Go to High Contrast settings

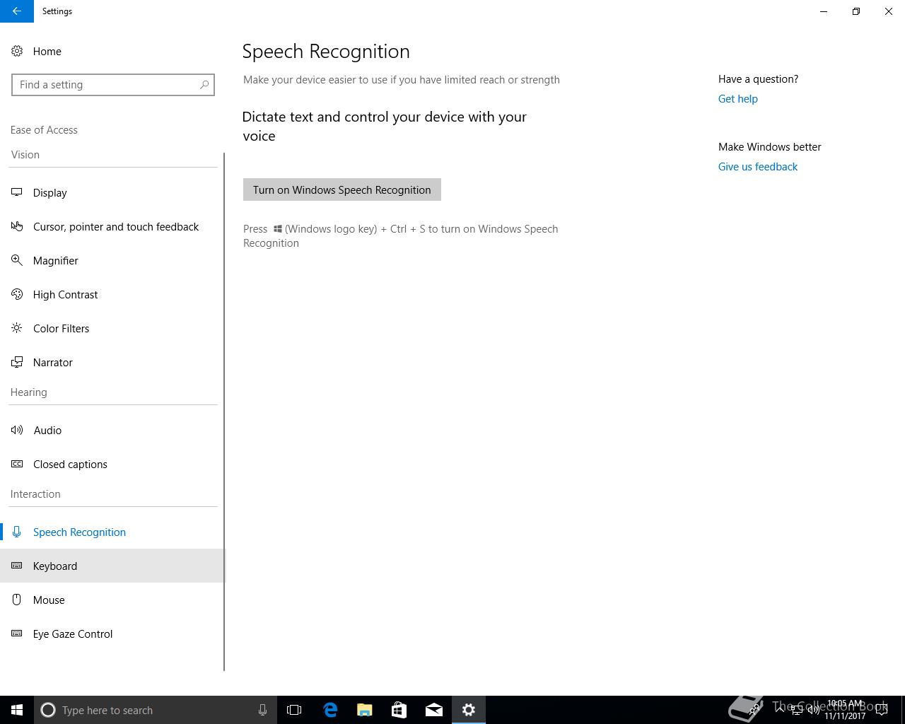click(x=113, y=294)
